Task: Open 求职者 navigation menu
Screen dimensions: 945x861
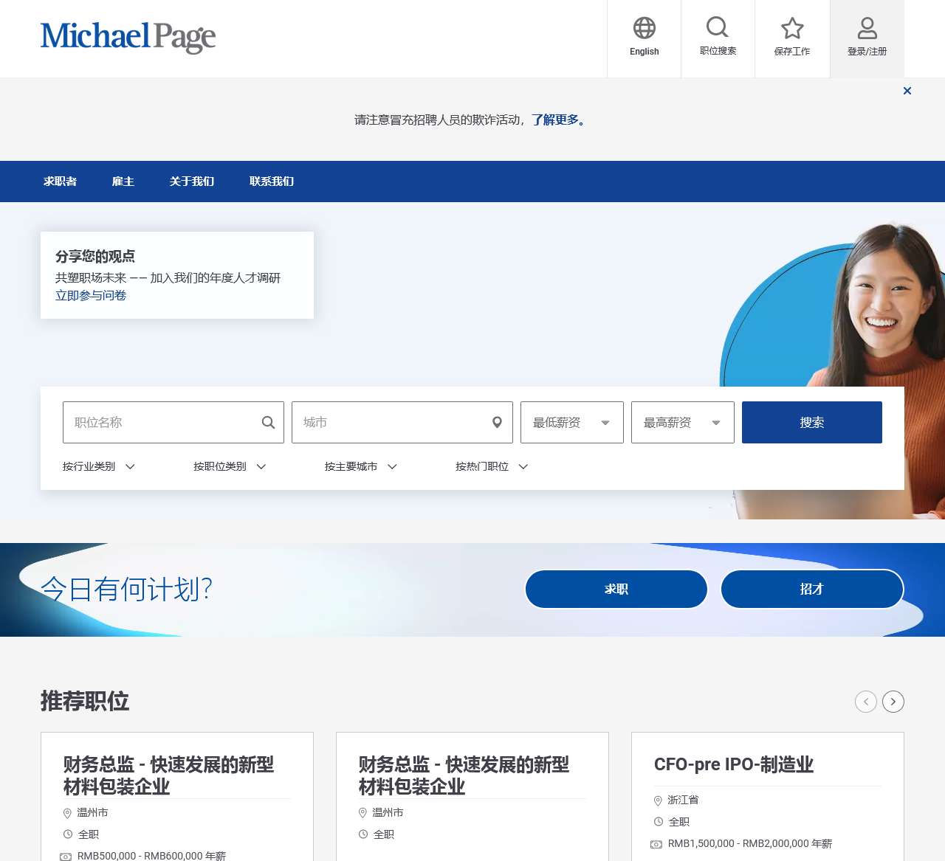Action: click(x=60, y=181)
